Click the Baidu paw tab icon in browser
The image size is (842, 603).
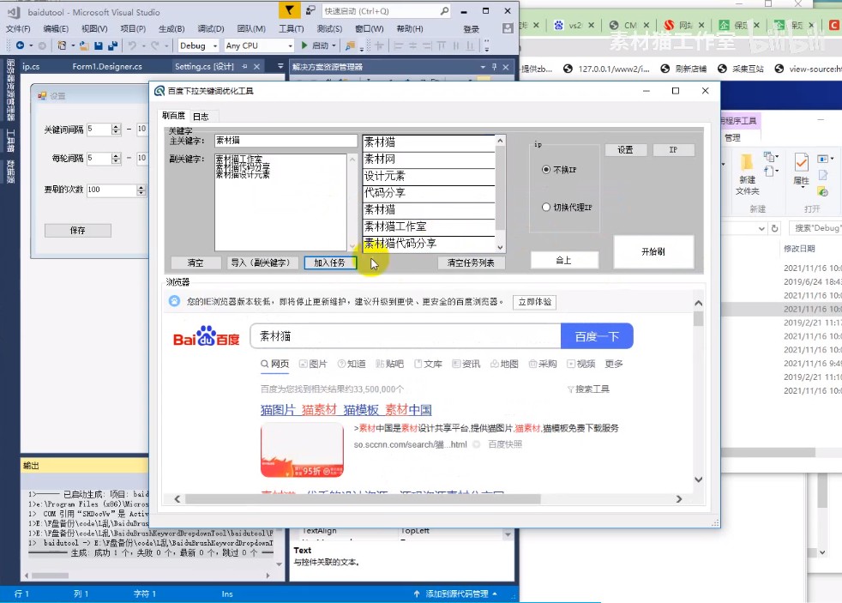(559, 25)
